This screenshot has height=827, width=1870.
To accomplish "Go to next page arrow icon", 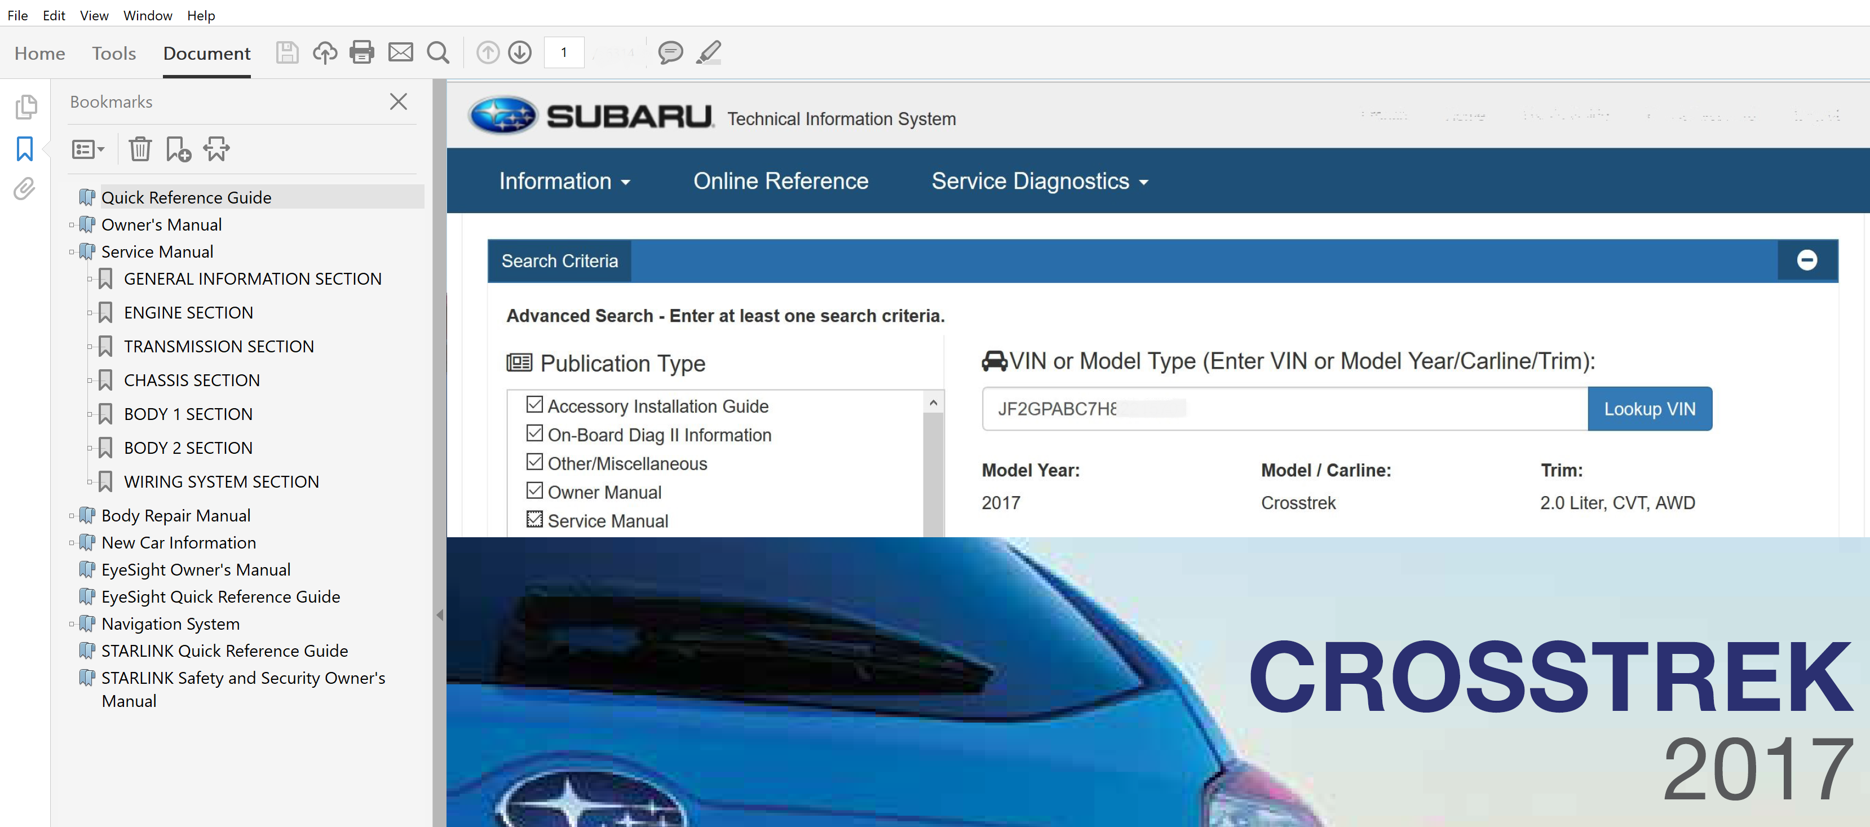I will pos(520,52).
